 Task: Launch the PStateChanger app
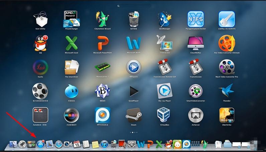click(x=72, y=19)
